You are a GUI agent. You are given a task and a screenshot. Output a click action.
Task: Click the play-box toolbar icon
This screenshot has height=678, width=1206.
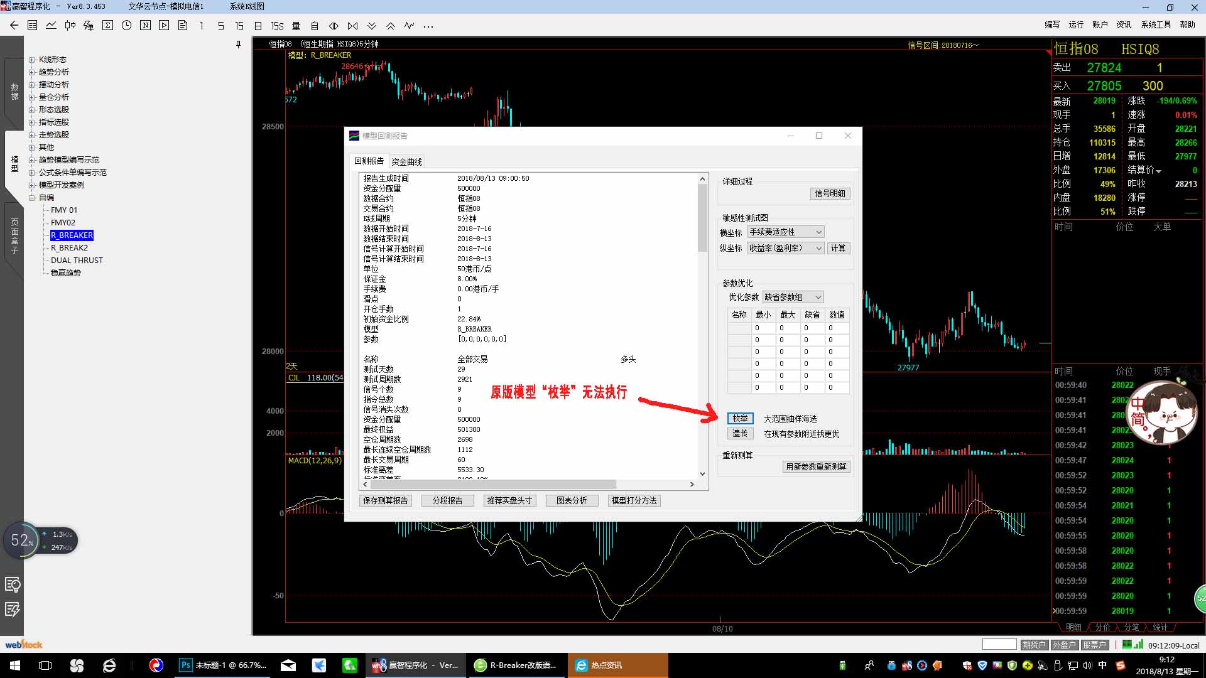coord(164,26)
